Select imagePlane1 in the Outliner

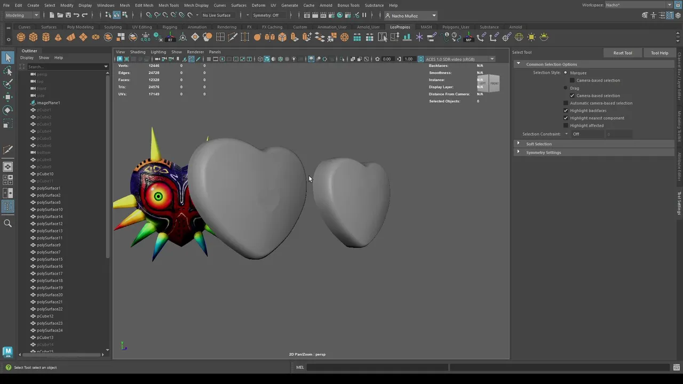(48, 103)
